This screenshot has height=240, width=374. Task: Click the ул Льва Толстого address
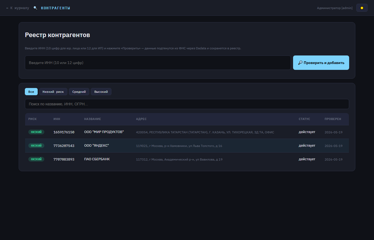(x=179, y=146)
